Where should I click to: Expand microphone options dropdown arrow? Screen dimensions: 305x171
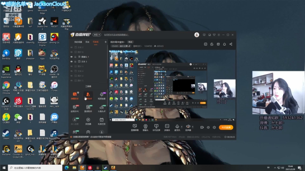point(181,127)
